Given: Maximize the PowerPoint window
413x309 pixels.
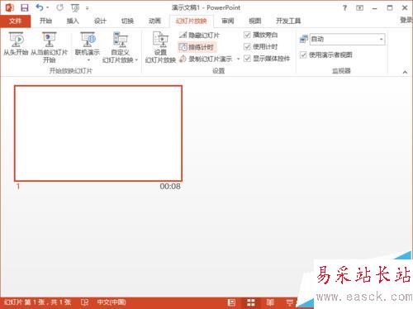Looking at the screenshot, I should (x=390, y=7).
